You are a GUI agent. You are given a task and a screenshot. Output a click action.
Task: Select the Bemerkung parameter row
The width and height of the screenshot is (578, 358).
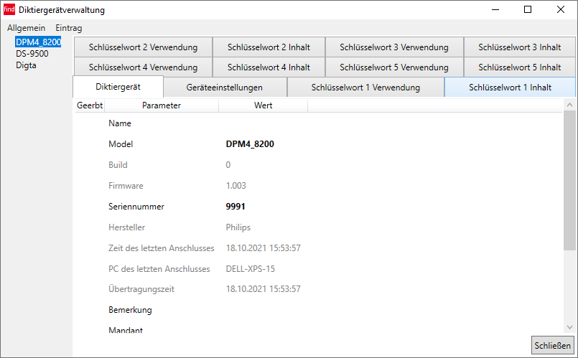click(x=130, y=310)
